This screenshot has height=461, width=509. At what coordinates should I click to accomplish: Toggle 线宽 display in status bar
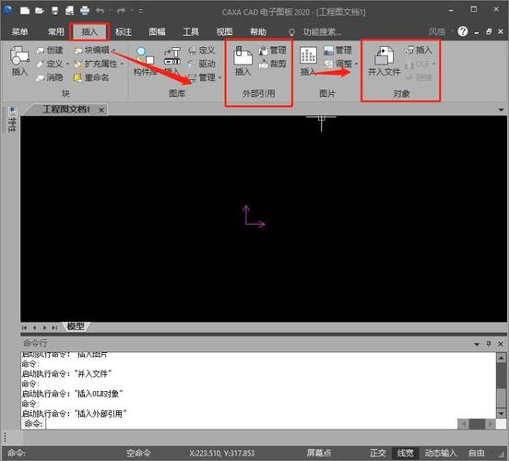(x=405, y=453)
